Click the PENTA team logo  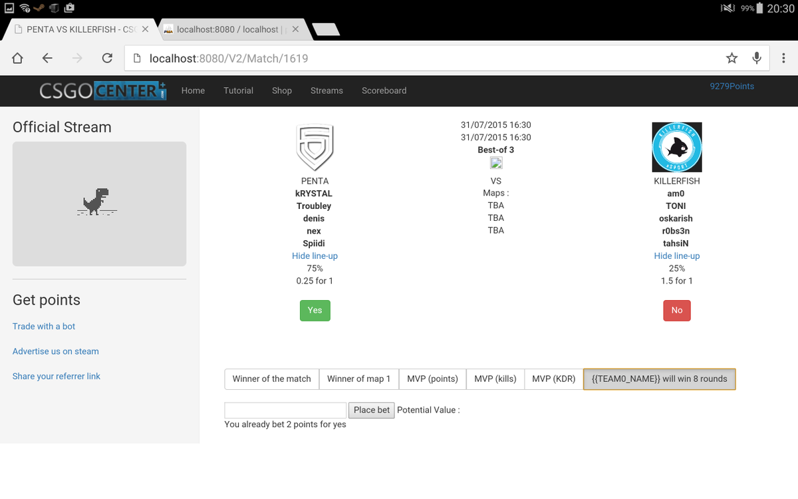pyautogui.click(x=315, y=147)
